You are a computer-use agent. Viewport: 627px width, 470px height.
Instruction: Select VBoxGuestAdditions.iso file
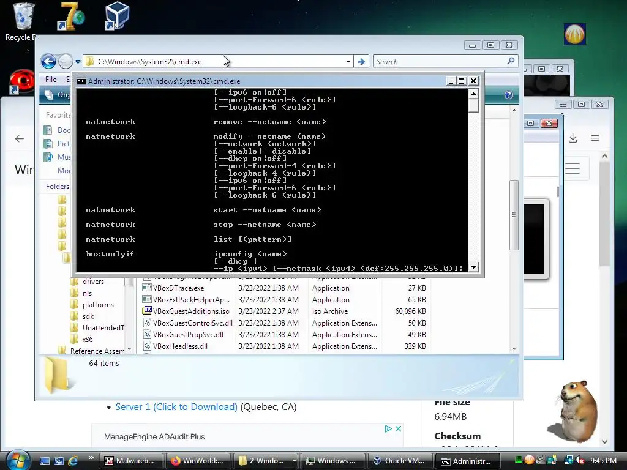pos(191,311)
